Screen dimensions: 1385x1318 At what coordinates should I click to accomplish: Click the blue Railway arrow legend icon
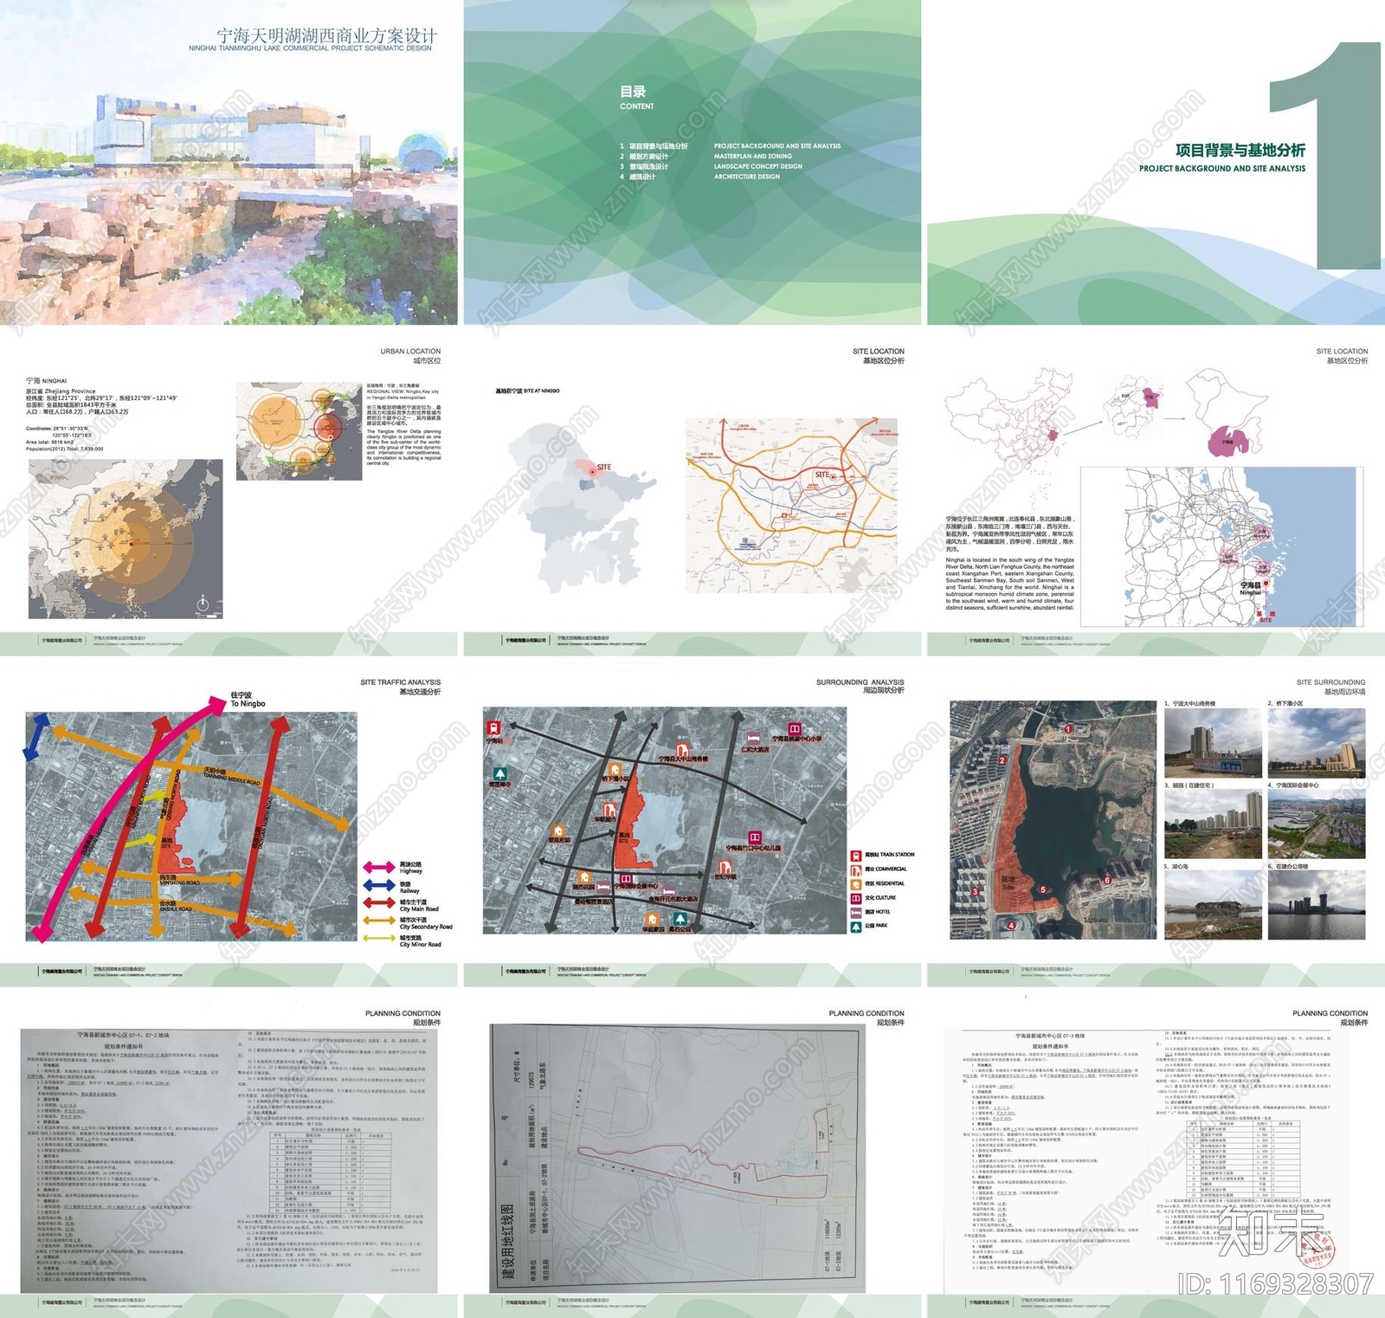(379, 885)
